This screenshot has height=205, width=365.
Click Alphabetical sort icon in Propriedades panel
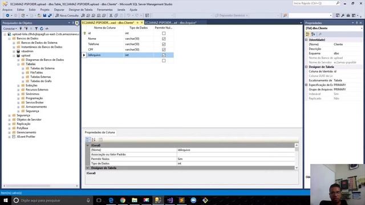313,34
